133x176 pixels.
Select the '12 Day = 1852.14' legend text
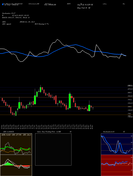point(11,5)
